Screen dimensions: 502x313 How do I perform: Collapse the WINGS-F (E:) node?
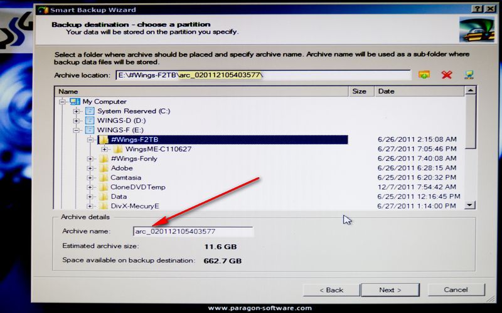pos(76,130)
